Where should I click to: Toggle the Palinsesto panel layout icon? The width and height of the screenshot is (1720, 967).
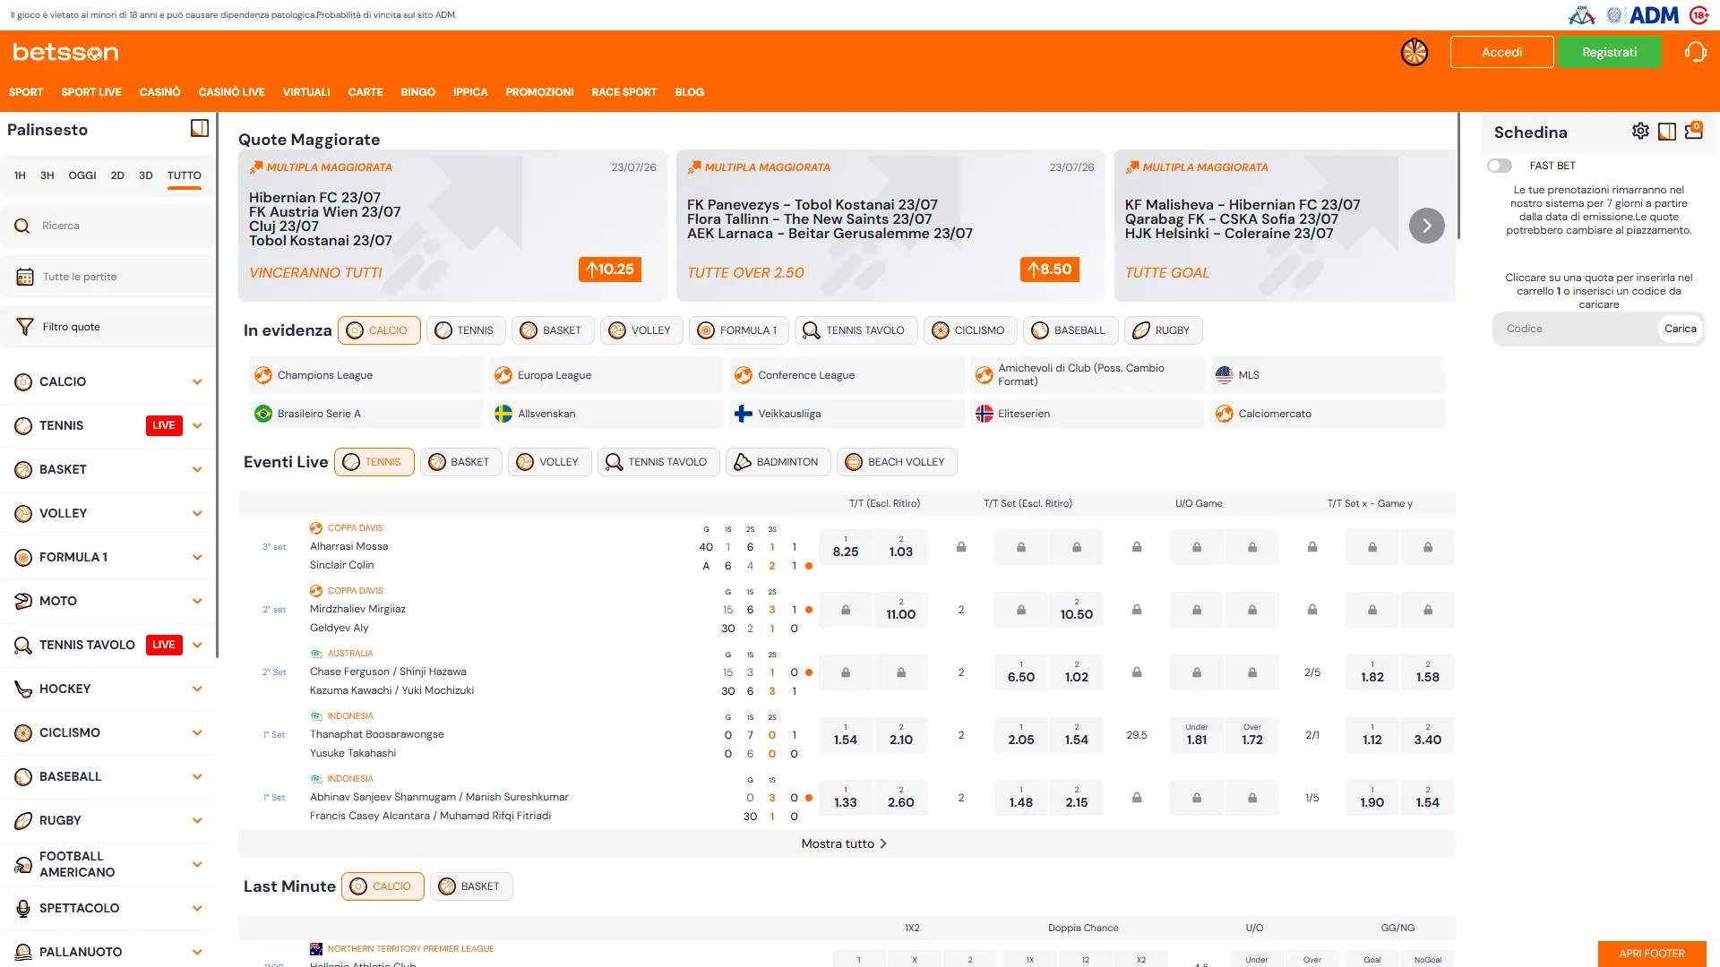(200, 129)
